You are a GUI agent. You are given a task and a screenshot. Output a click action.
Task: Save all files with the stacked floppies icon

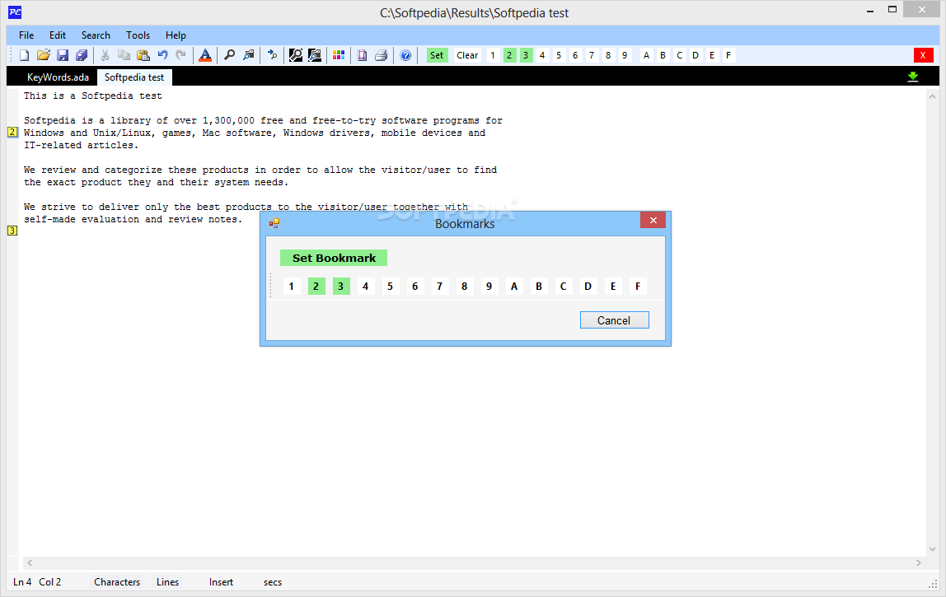tap(82, 55)
